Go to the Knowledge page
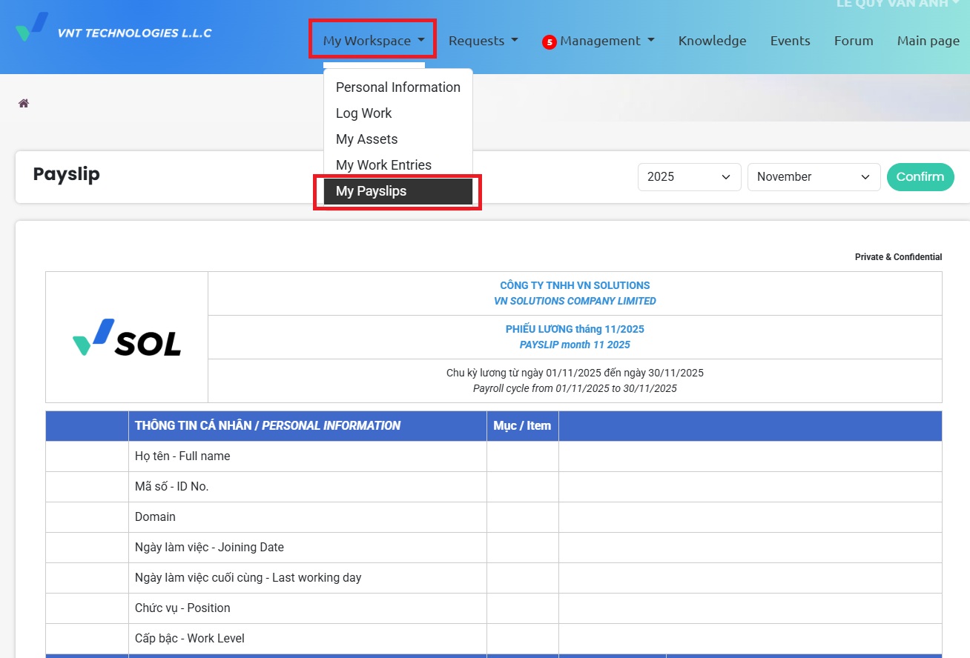Viewport: 970px width, 658px height. [712, 41]
